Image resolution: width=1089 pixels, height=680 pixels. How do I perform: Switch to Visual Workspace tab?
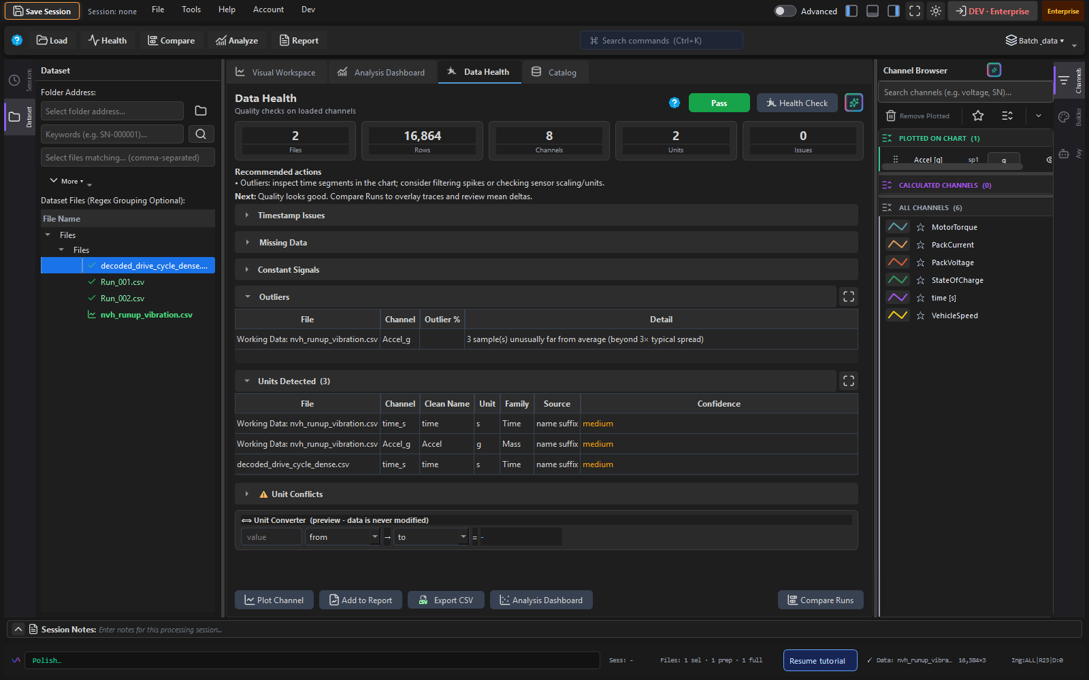[276, 72]
